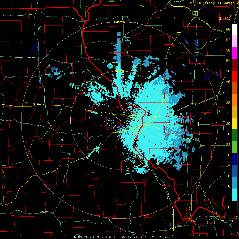Pick the medium royal blue legend swatch
239x239 pixels.
click(x=234, y=171)
